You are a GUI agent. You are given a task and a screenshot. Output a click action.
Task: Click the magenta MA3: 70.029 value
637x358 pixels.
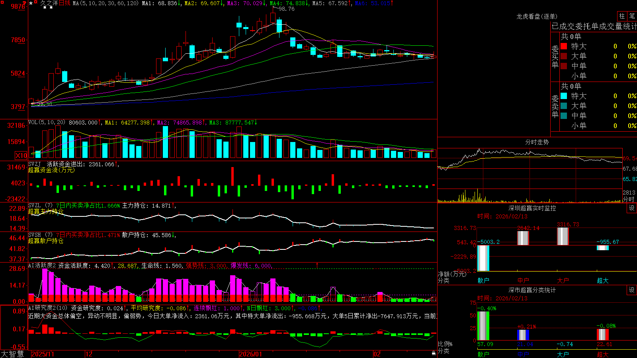[x=246, y=3]
